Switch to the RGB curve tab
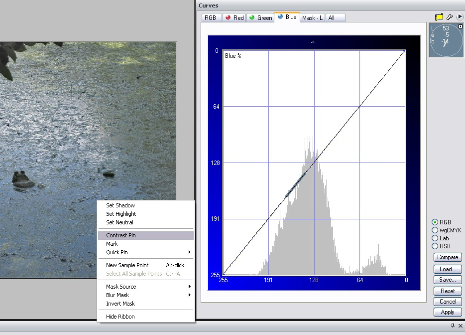This screenshot has width=465, height=335. (x=211, y=18)
